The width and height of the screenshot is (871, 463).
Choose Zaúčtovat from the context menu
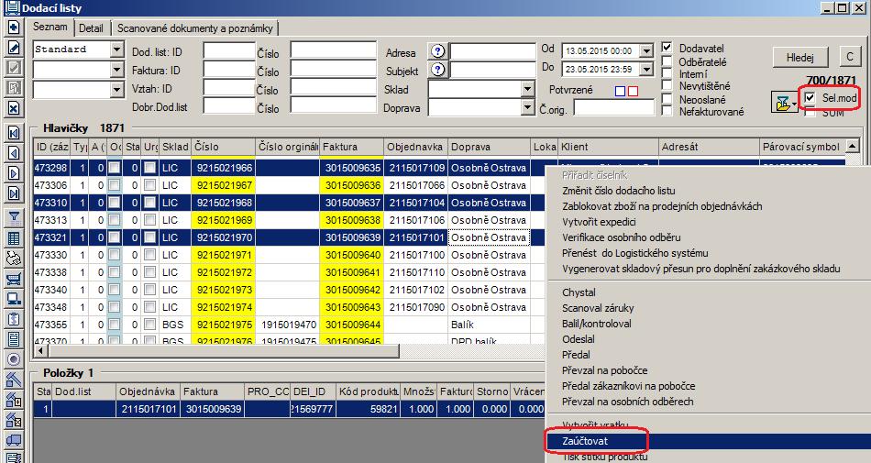[584, 441]
